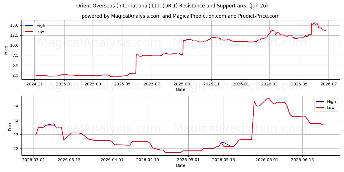This screenshot has height=172, width=344.
Task: Select the 2026-03-01 tick label
Action: [x=34, y=160]
